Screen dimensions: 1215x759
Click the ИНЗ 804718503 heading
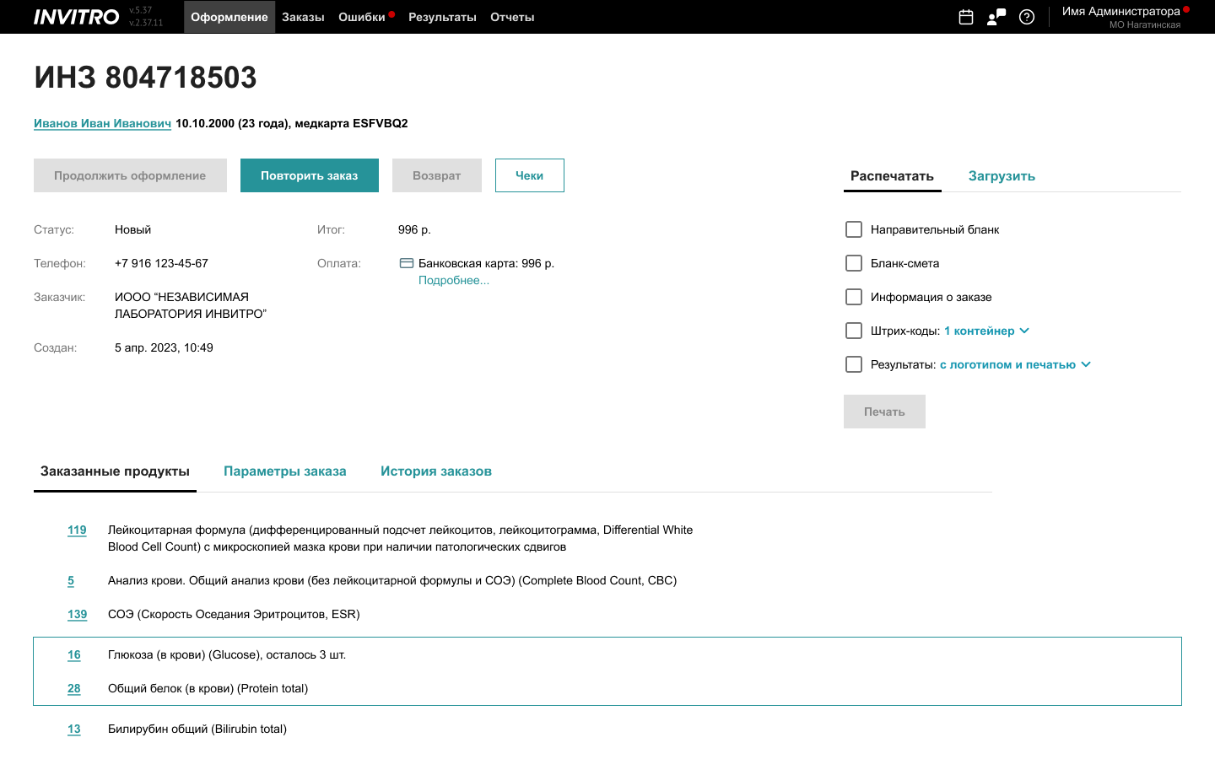145,77
